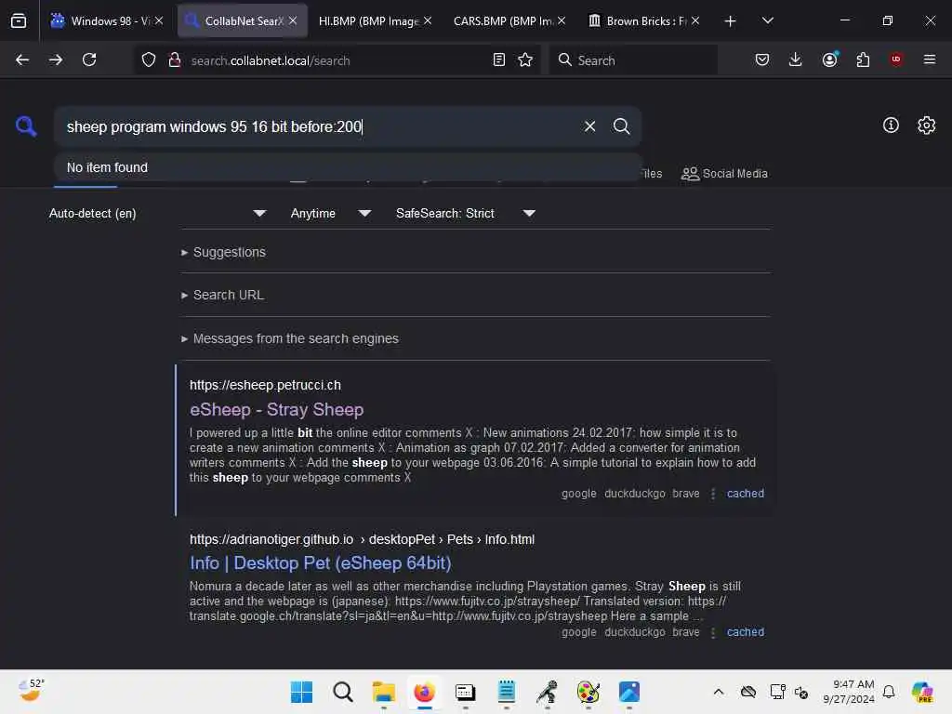Submit search with magnifier button
The image size is (952, 714).
point(621,126)
